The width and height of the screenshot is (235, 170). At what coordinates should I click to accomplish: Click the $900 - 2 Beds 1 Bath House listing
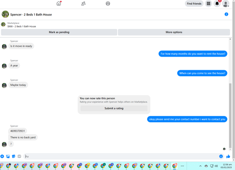[x=22, y=26]
